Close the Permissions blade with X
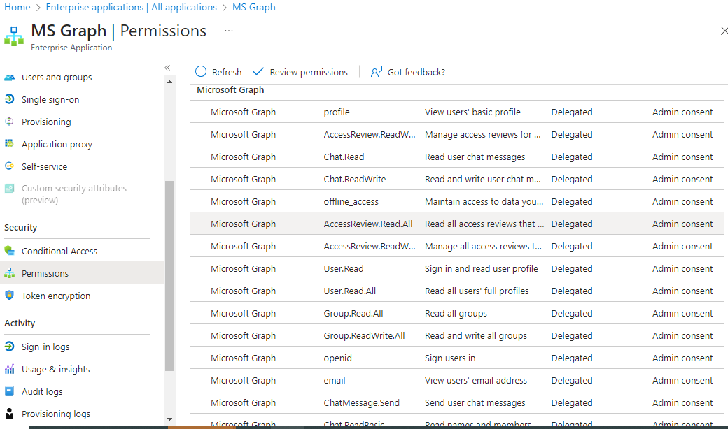The width and height of the screenshot is (728, 429). click(x=724, y=31)
